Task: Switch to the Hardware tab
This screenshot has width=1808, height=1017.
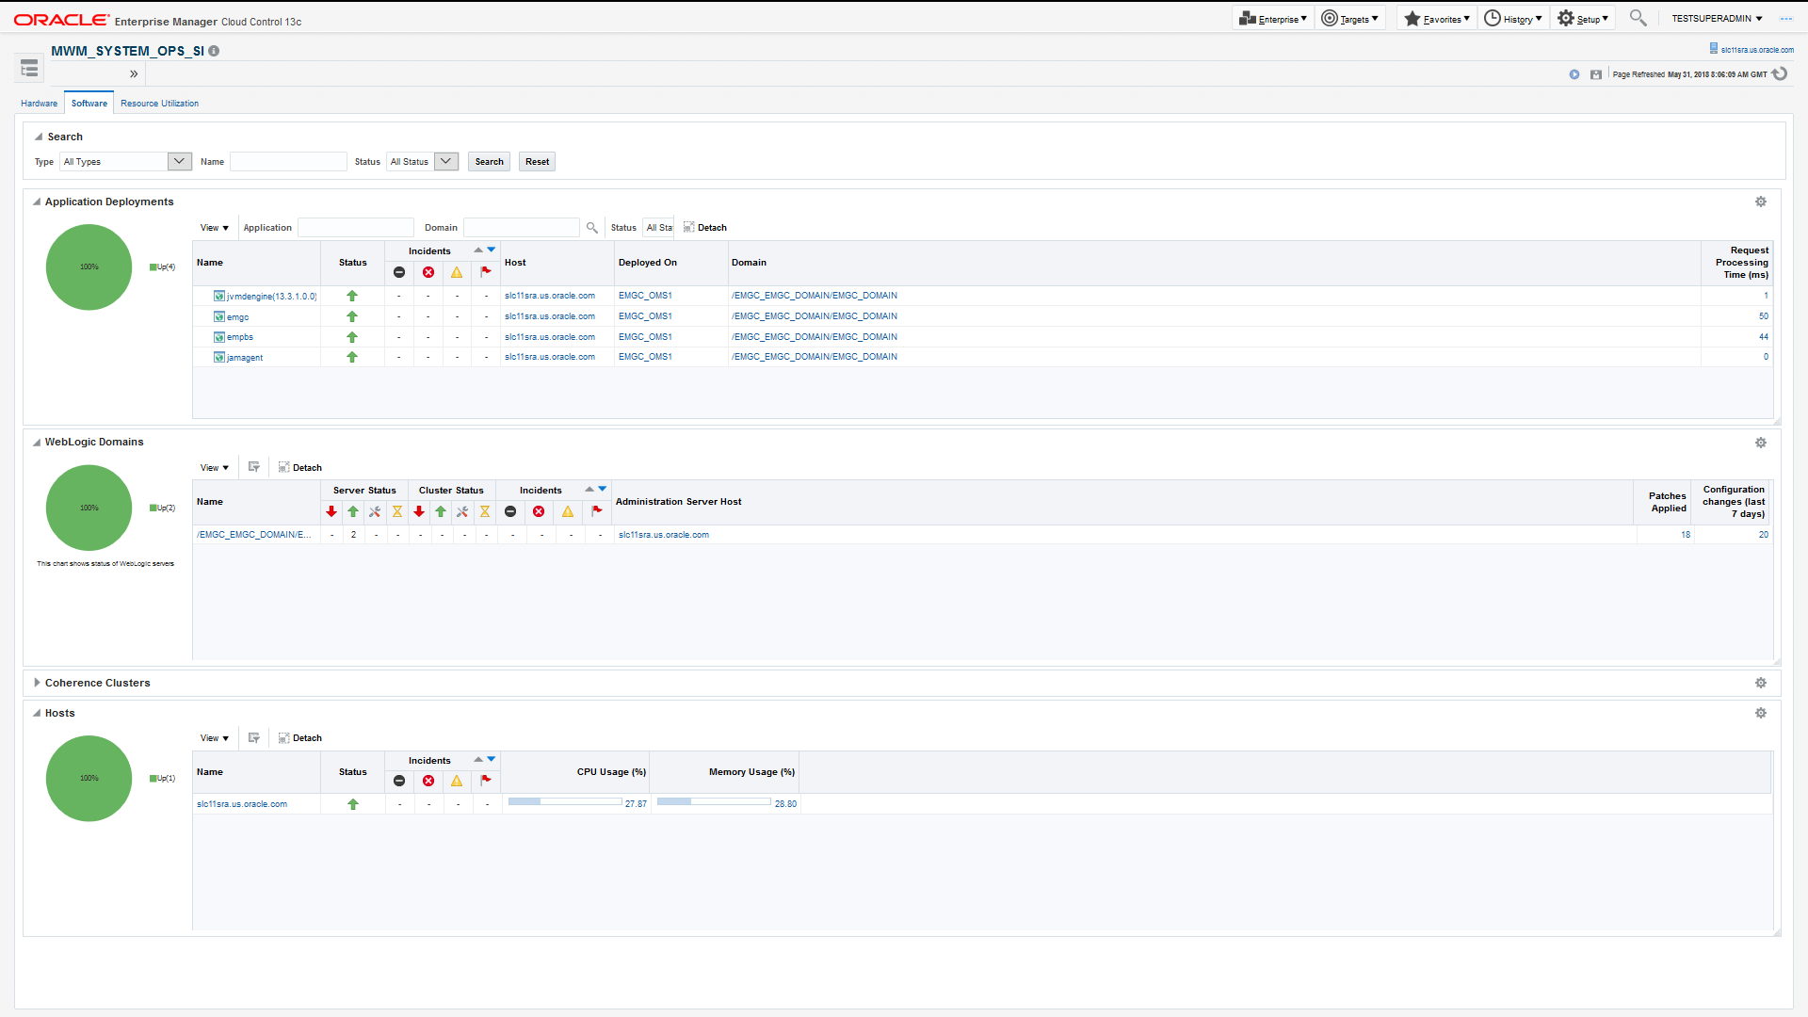Action: click(39, 104)
